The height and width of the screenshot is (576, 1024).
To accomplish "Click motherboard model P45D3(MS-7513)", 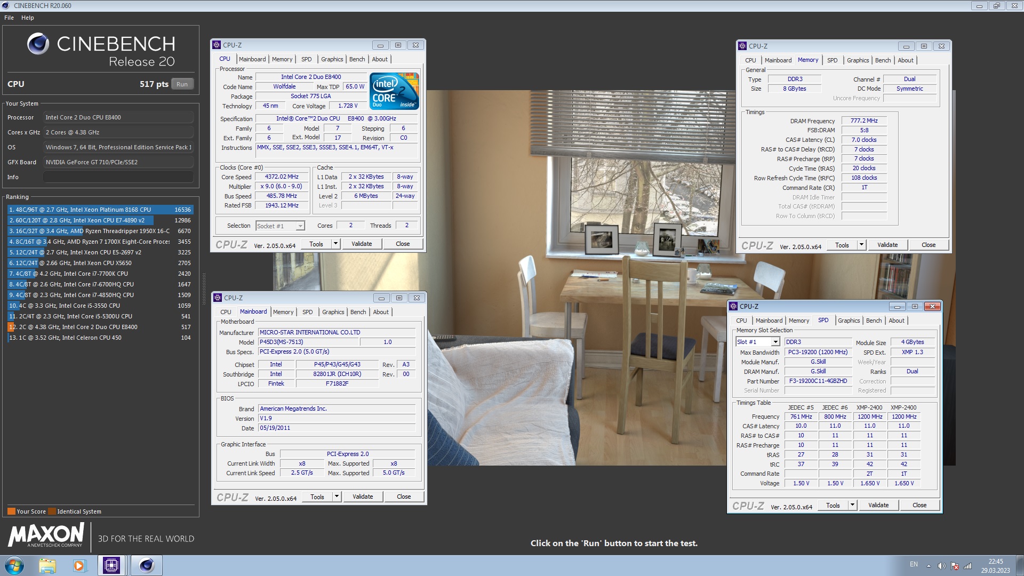I will point(309,342).
